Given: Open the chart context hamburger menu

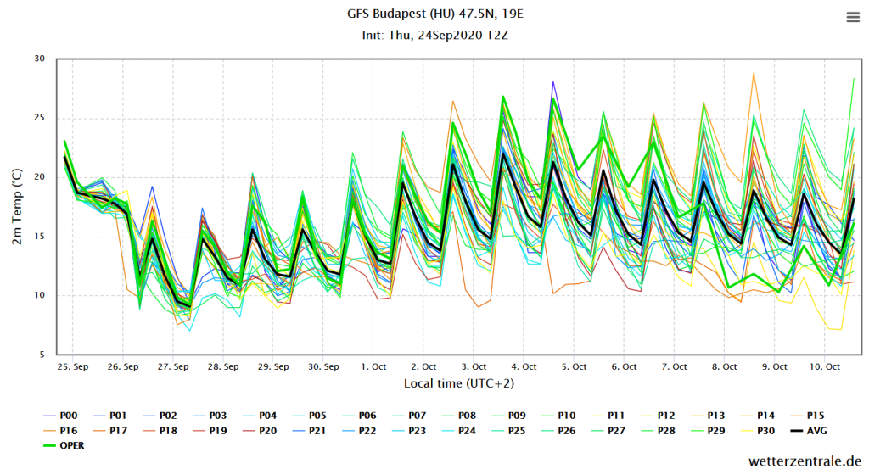Looking at the screenshot, I should 852,17.
